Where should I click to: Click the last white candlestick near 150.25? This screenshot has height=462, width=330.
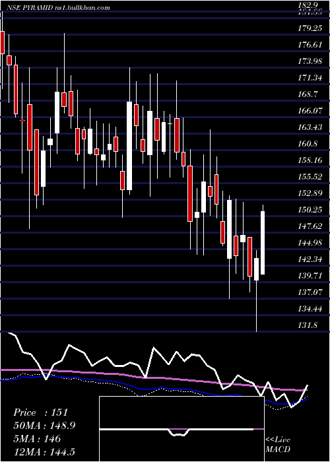click(263, 243)
